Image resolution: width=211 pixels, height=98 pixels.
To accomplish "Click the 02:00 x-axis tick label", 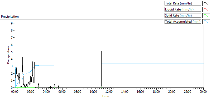I will click(x=31, y=92).
